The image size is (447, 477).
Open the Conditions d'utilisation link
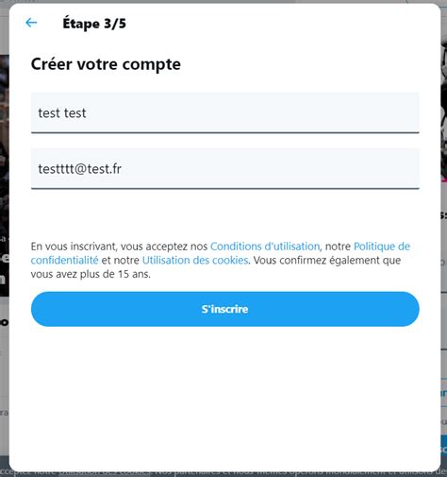(265, 247)
